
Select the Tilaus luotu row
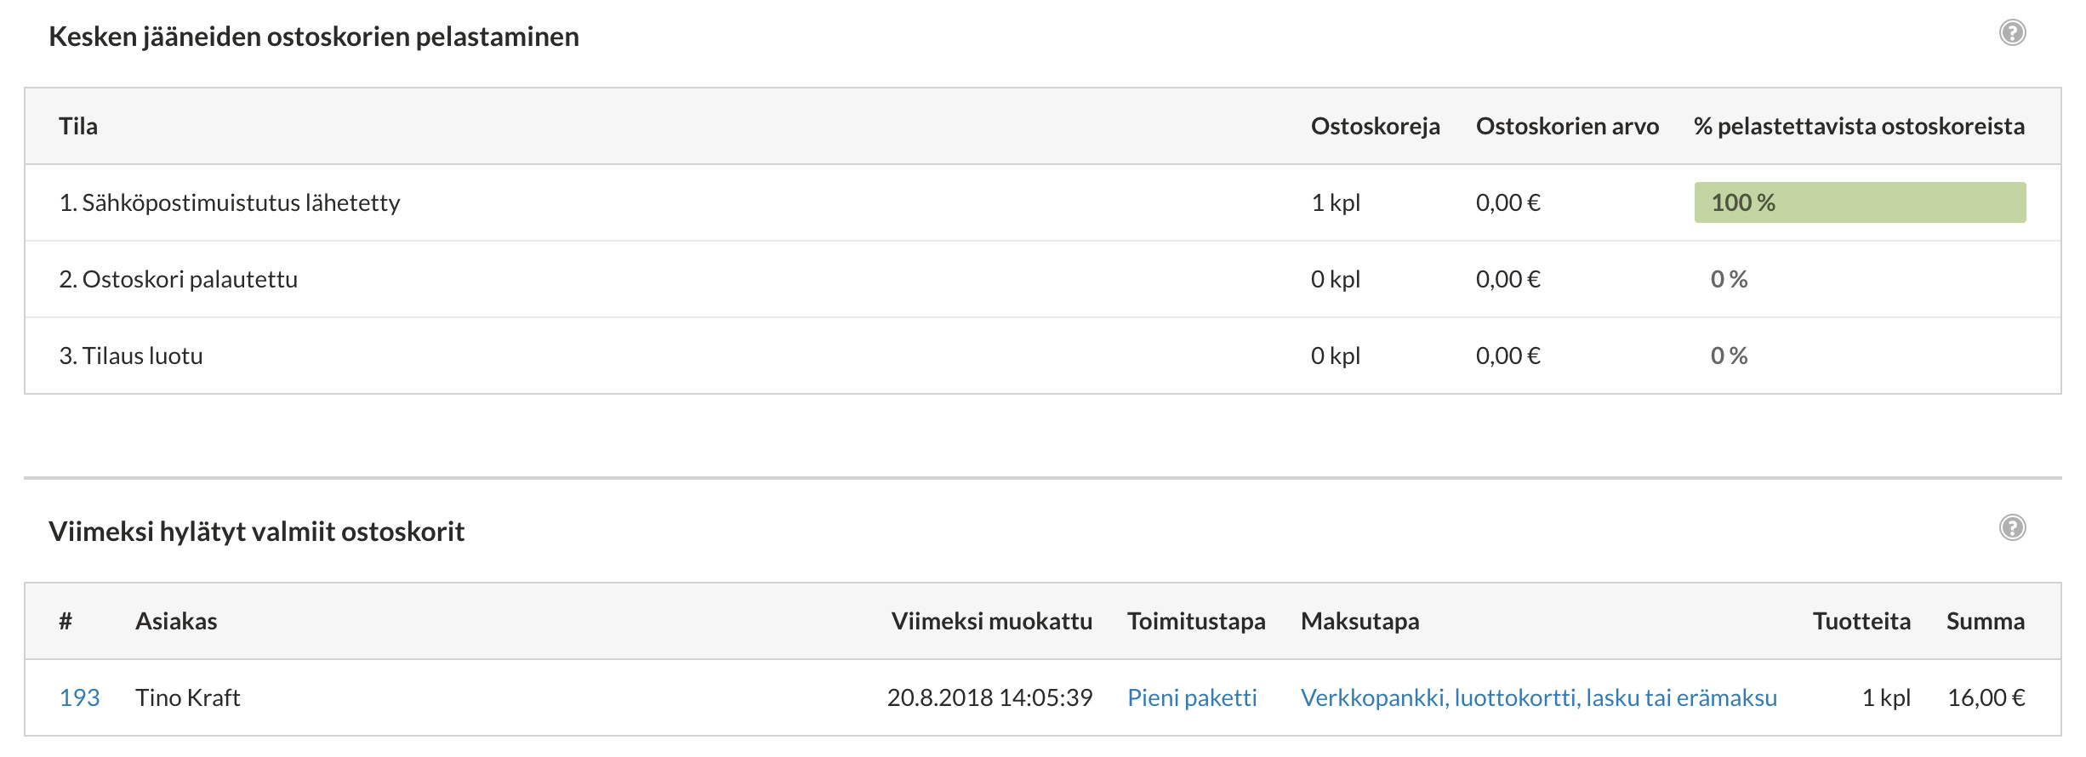point(1043,356)
